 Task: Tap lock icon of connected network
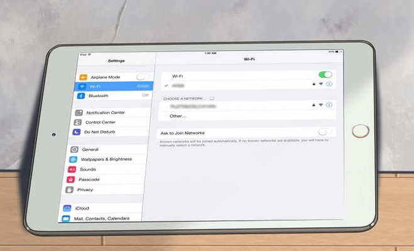pos(313,84)
